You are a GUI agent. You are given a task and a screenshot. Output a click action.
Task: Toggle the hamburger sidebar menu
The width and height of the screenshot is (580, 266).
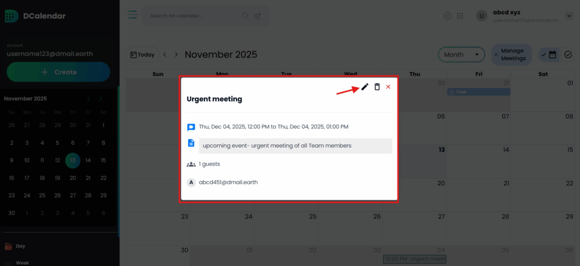click(x=132, y=15)
